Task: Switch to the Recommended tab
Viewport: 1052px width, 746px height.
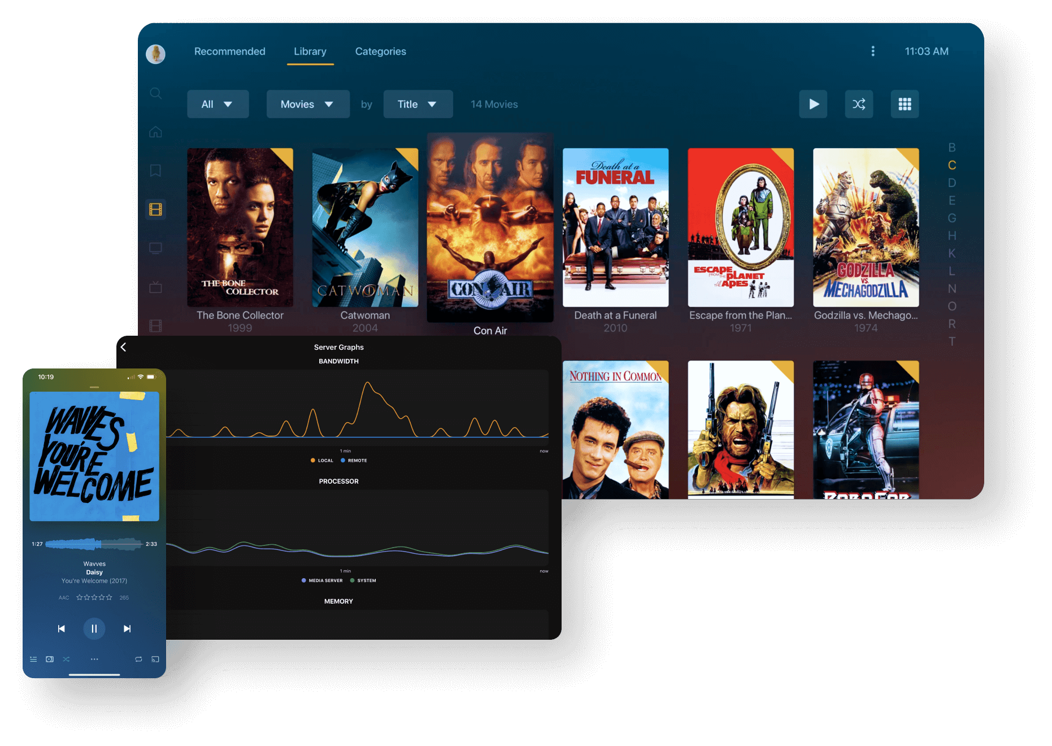Action: click(229, 51)
